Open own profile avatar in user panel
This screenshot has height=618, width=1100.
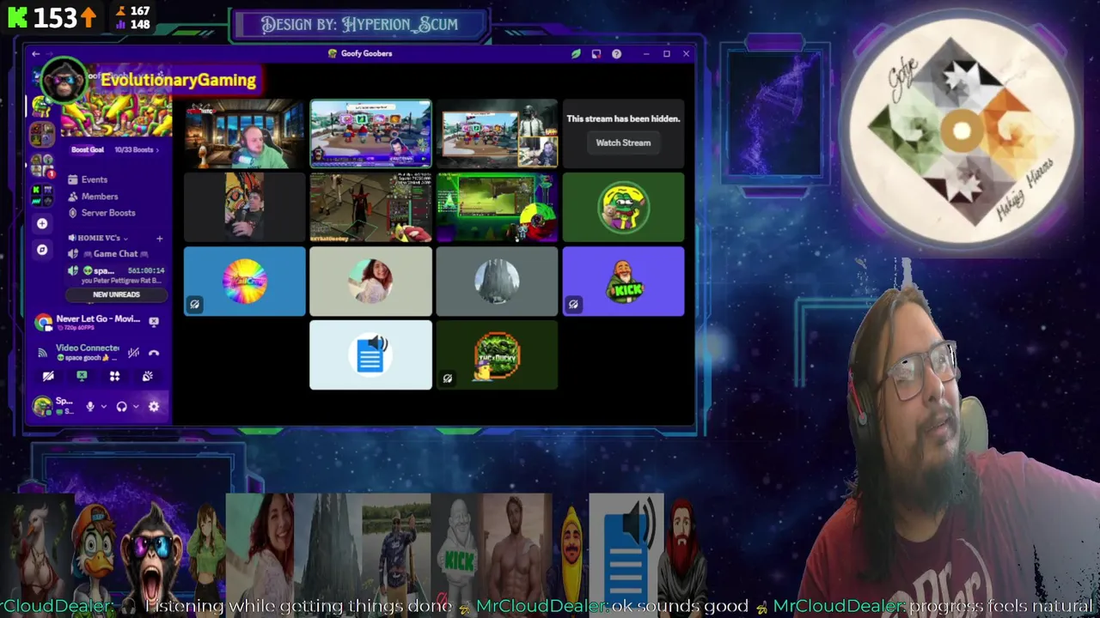42,406
